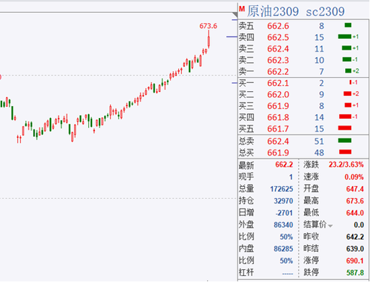Click the 最新 price 662.2
The height and width of the screenshot is (282, 370).
[x=284, y=164]
